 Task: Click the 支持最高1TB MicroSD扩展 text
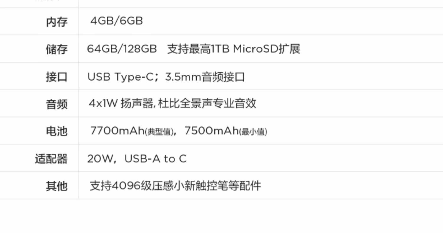pyautogui.click(x=234, y=49)
